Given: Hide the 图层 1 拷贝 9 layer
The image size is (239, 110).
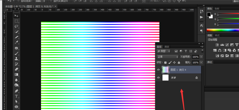Looking at the screenshot, I should tap(158, 70).
